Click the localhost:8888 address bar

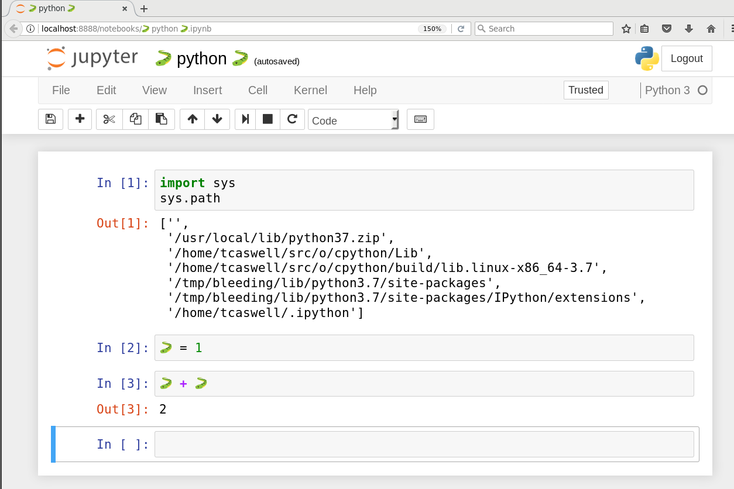228,29
